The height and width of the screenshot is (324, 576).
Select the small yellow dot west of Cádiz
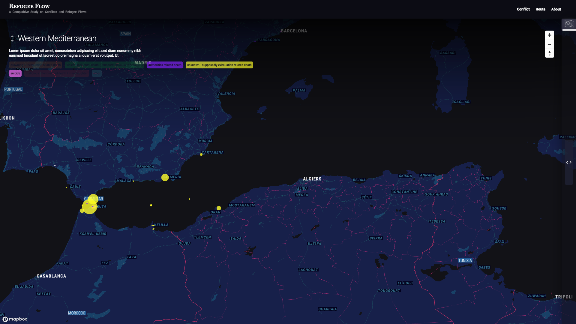point(66,187)
